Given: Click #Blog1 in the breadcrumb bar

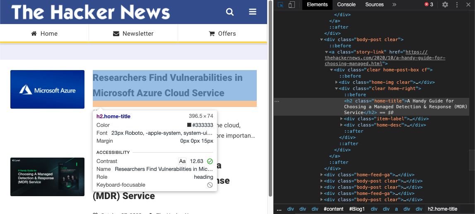Looking at the screenshot, I should [357, 209].
